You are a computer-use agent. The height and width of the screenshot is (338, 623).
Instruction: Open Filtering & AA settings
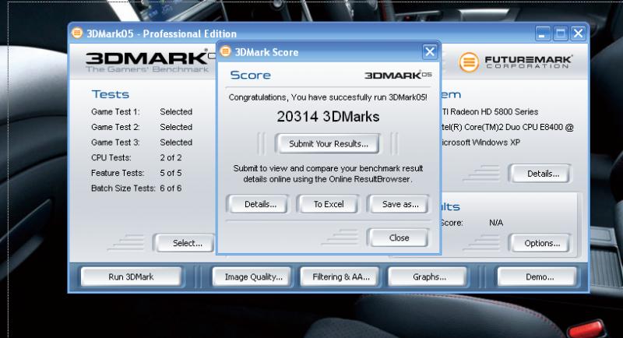pyautogui.click(x=340, y=276)
